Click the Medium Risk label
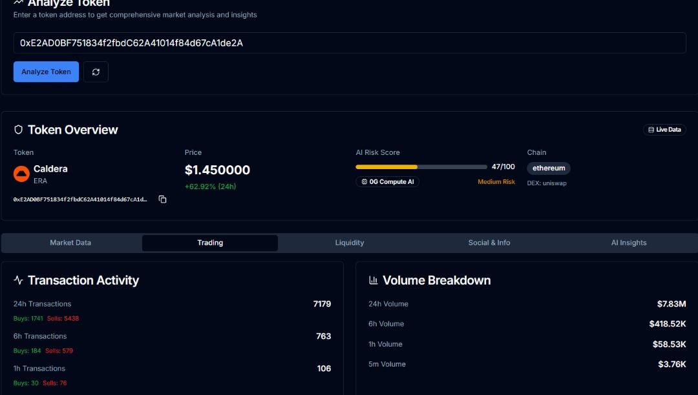698x395 pixels. pyautogui.click(x=496, y=182)
